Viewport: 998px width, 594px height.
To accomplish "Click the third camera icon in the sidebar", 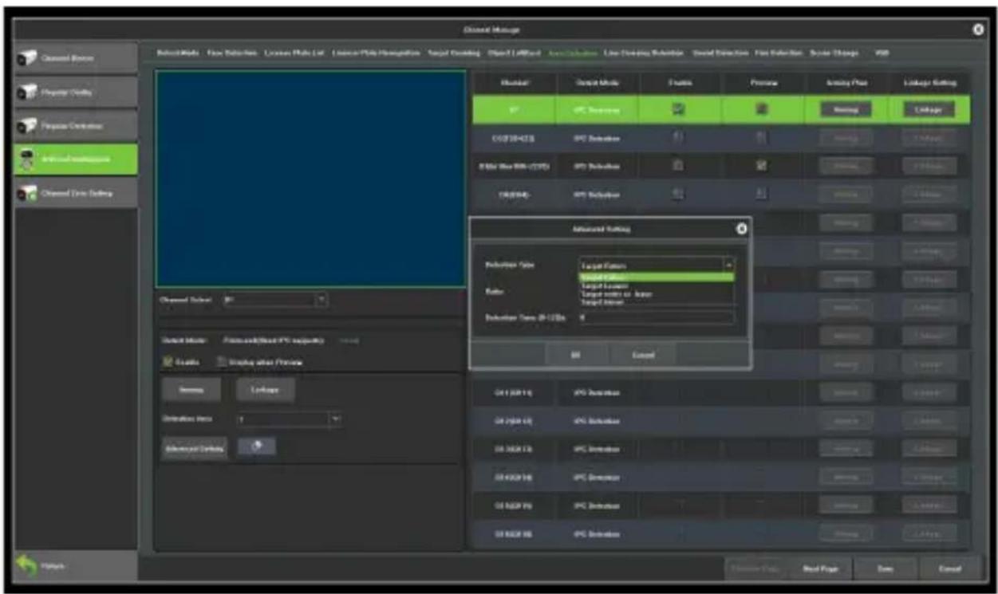I will point(30,125).
